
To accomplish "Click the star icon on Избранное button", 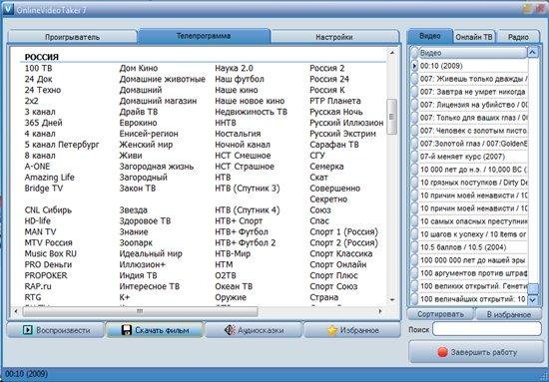I will pos(332,330).
